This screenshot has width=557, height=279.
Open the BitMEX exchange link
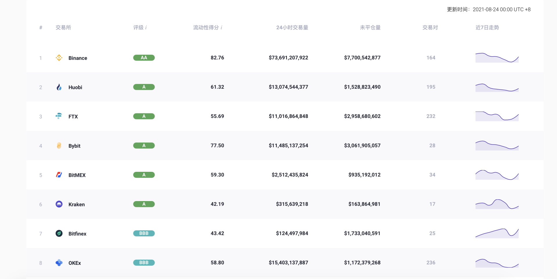tap(77, 175)
